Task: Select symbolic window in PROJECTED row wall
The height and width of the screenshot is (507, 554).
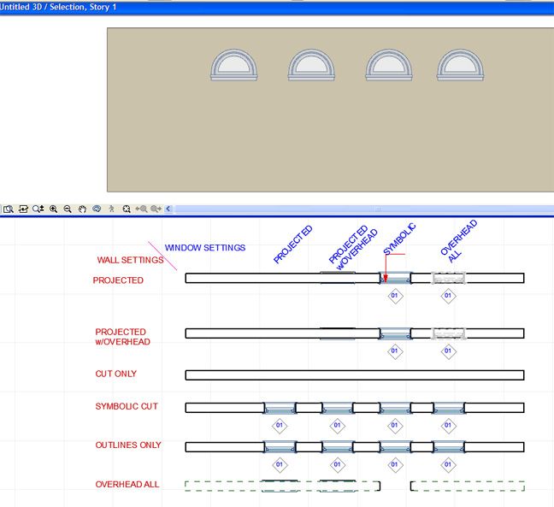Action: pyautogui.click(x=395, y=278)
